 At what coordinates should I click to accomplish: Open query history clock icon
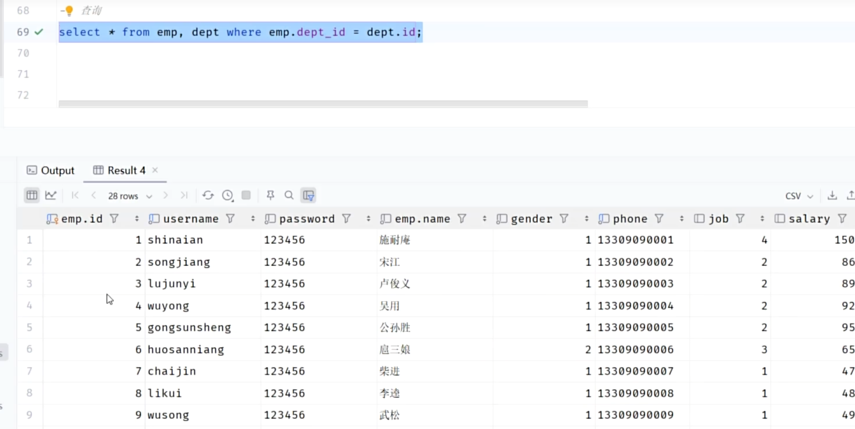[x=228, y=195]
